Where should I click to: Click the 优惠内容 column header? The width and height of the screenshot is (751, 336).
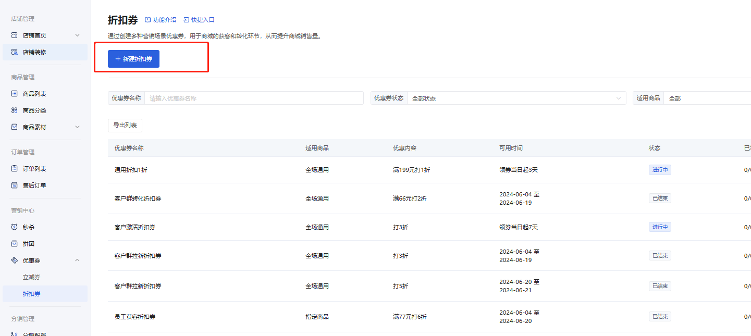(x=404, y=148)
